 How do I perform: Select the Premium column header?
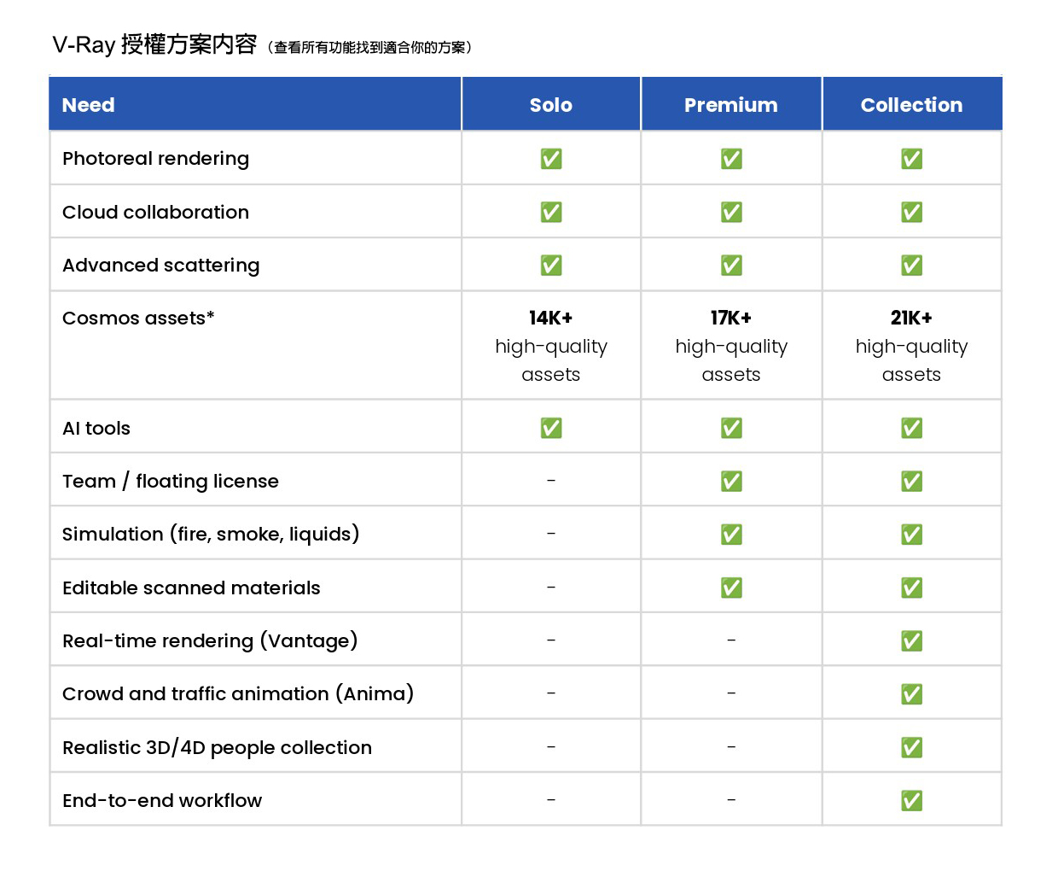[x=731, y=105]
